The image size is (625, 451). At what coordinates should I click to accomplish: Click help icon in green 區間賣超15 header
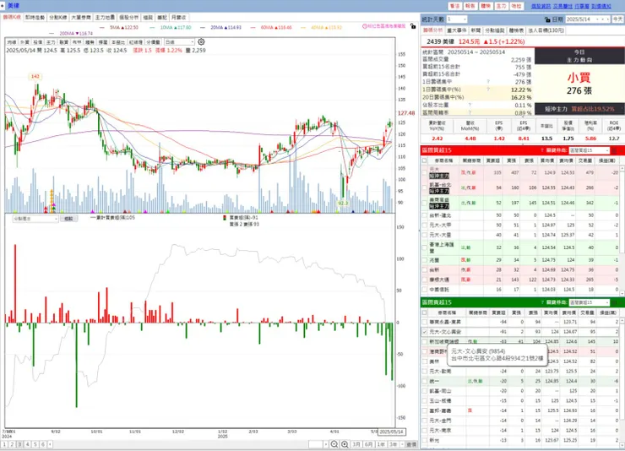coord(542,302)
